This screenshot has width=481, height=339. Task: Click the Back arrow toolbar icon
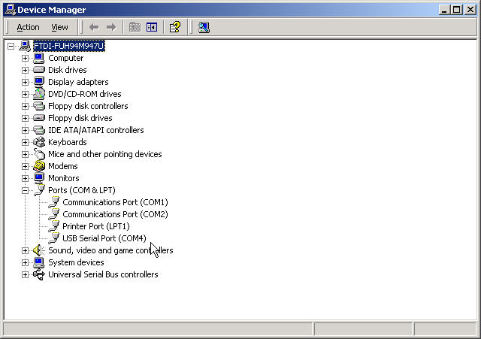94,27
